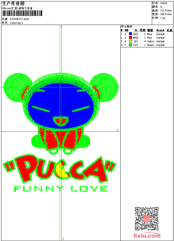Open the 6xiu.com link
Viewport: 174px width, 241px height.
147,235
